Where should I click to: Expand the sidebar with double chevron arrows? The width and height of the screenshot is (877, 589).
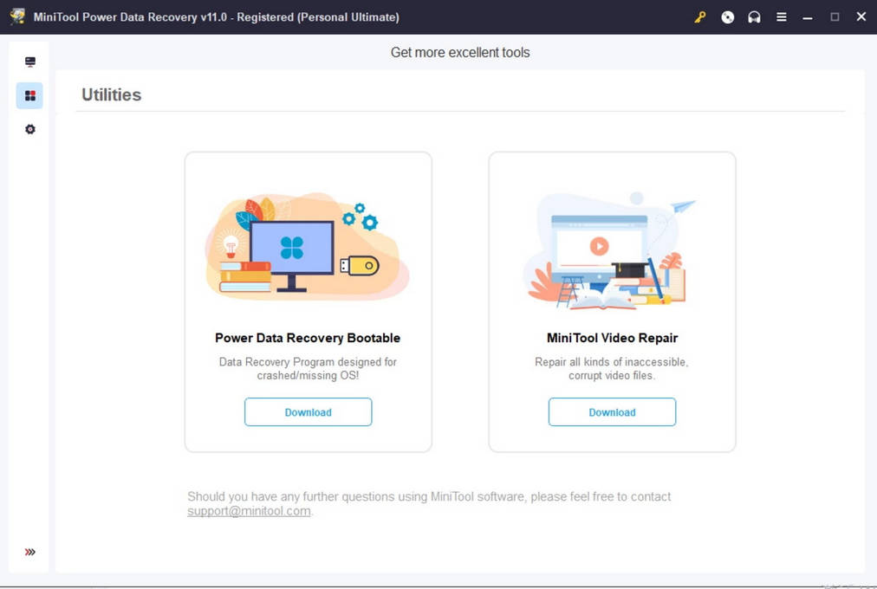30,552
